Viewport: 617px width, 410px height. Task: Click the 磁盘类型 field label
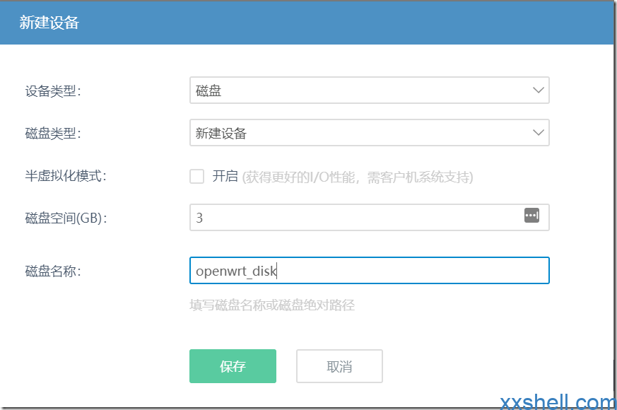pos(53,134)
